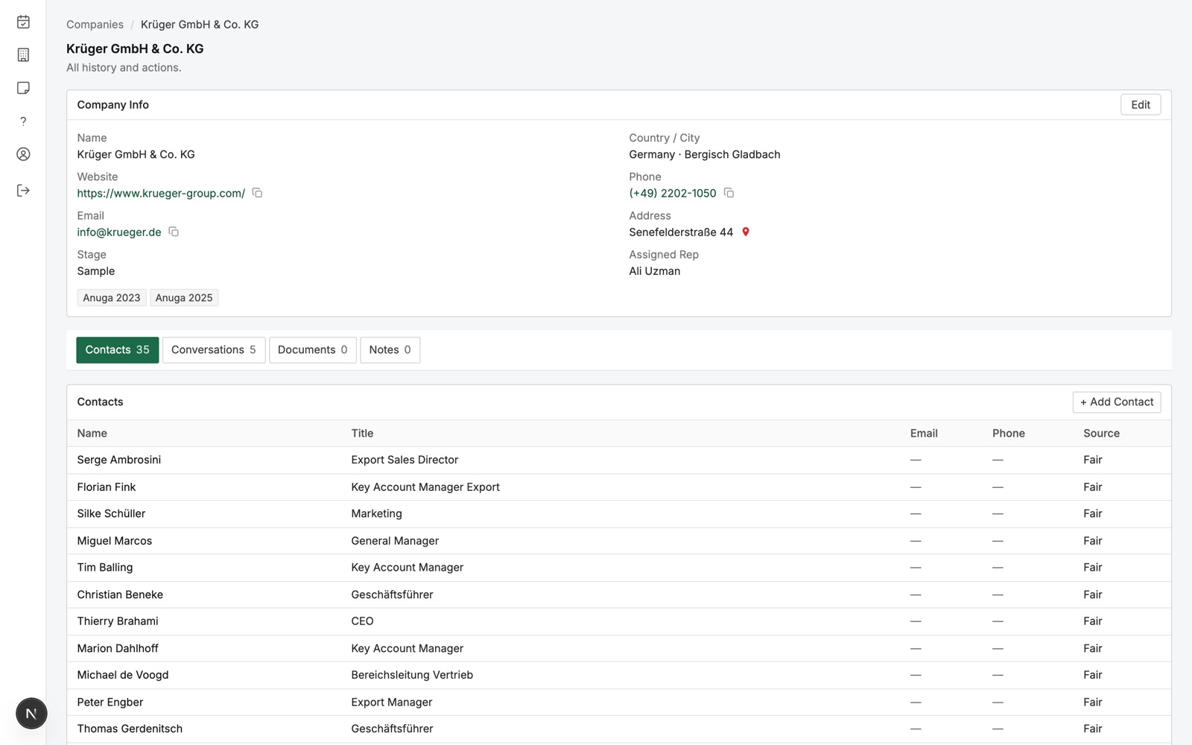This screenshot has height=745, width=1192.
Task: Click the Name column header
Action: coord(92,434)
